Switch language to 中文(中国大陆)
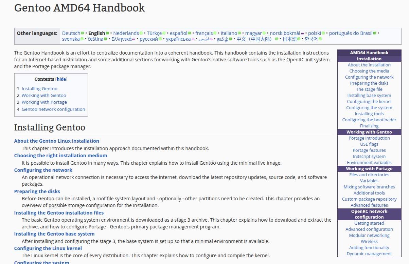The height and width of the screenshot is (264, 409). (255, 39)
